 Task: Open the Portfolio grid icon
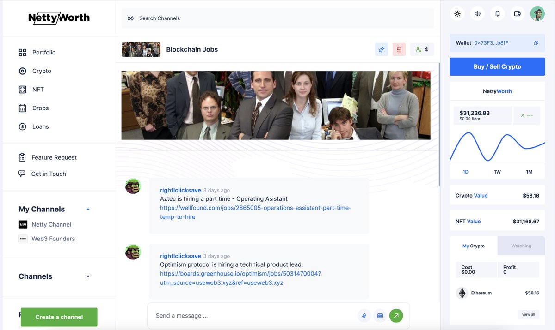click(x=22, y=53)
